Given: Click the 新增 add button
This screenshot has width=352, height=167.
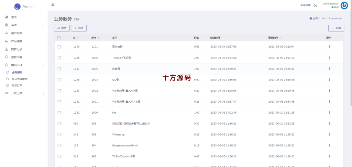Looking at the screenshot, I should coord(336,28).
